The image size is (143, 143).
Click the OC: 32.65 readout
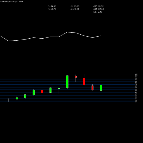point(98,6)
